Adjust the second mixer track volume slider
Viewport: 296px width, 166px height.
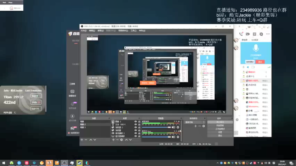tap(156, 137)
